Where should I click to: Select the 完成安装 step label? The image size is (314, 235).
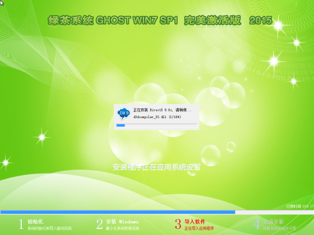[274, 222]
